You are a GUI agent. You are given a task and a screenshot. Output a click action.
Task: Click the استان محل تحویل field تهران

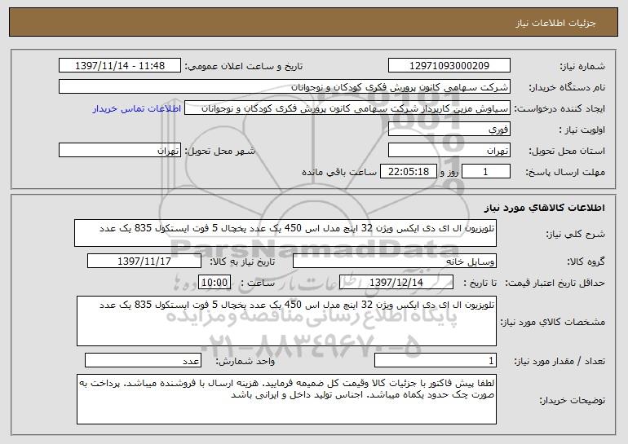click(x=449, y=151)
